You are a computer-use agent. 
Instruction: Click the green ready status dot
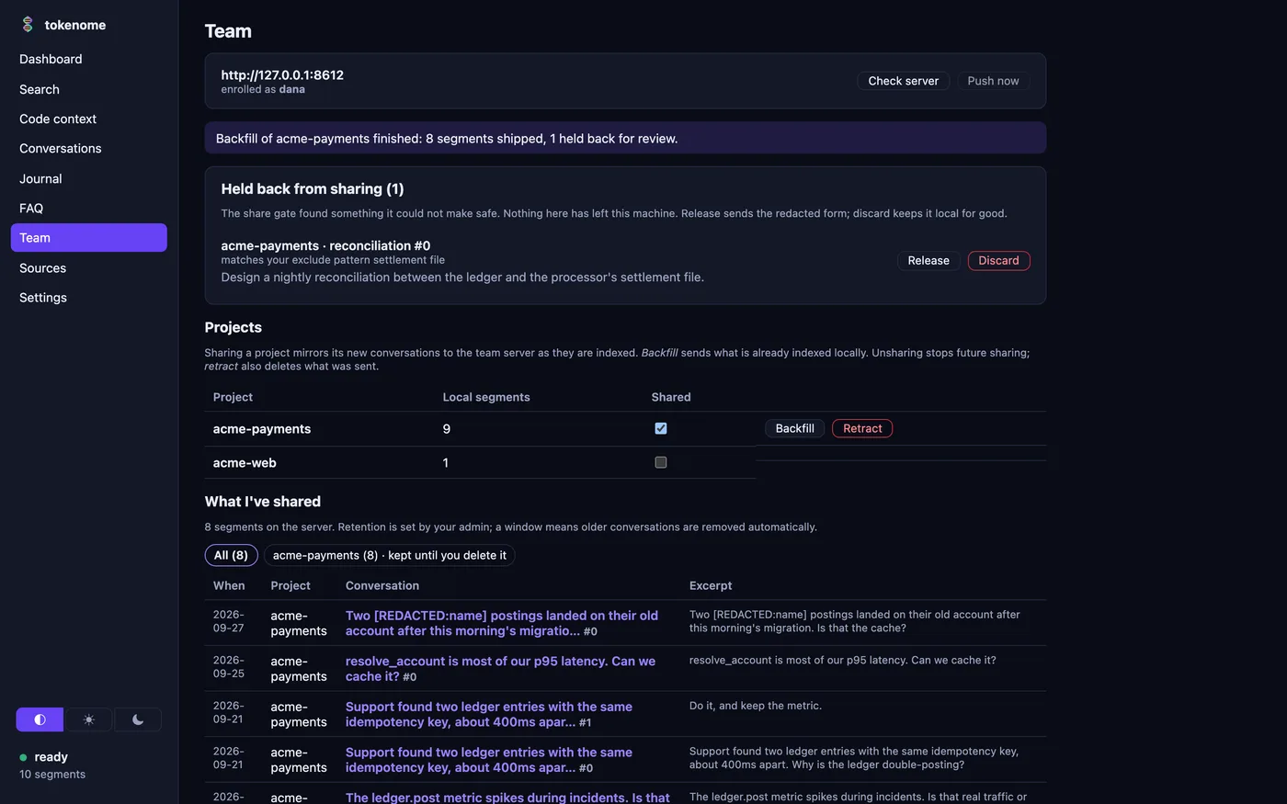click(x=23, y=757)
